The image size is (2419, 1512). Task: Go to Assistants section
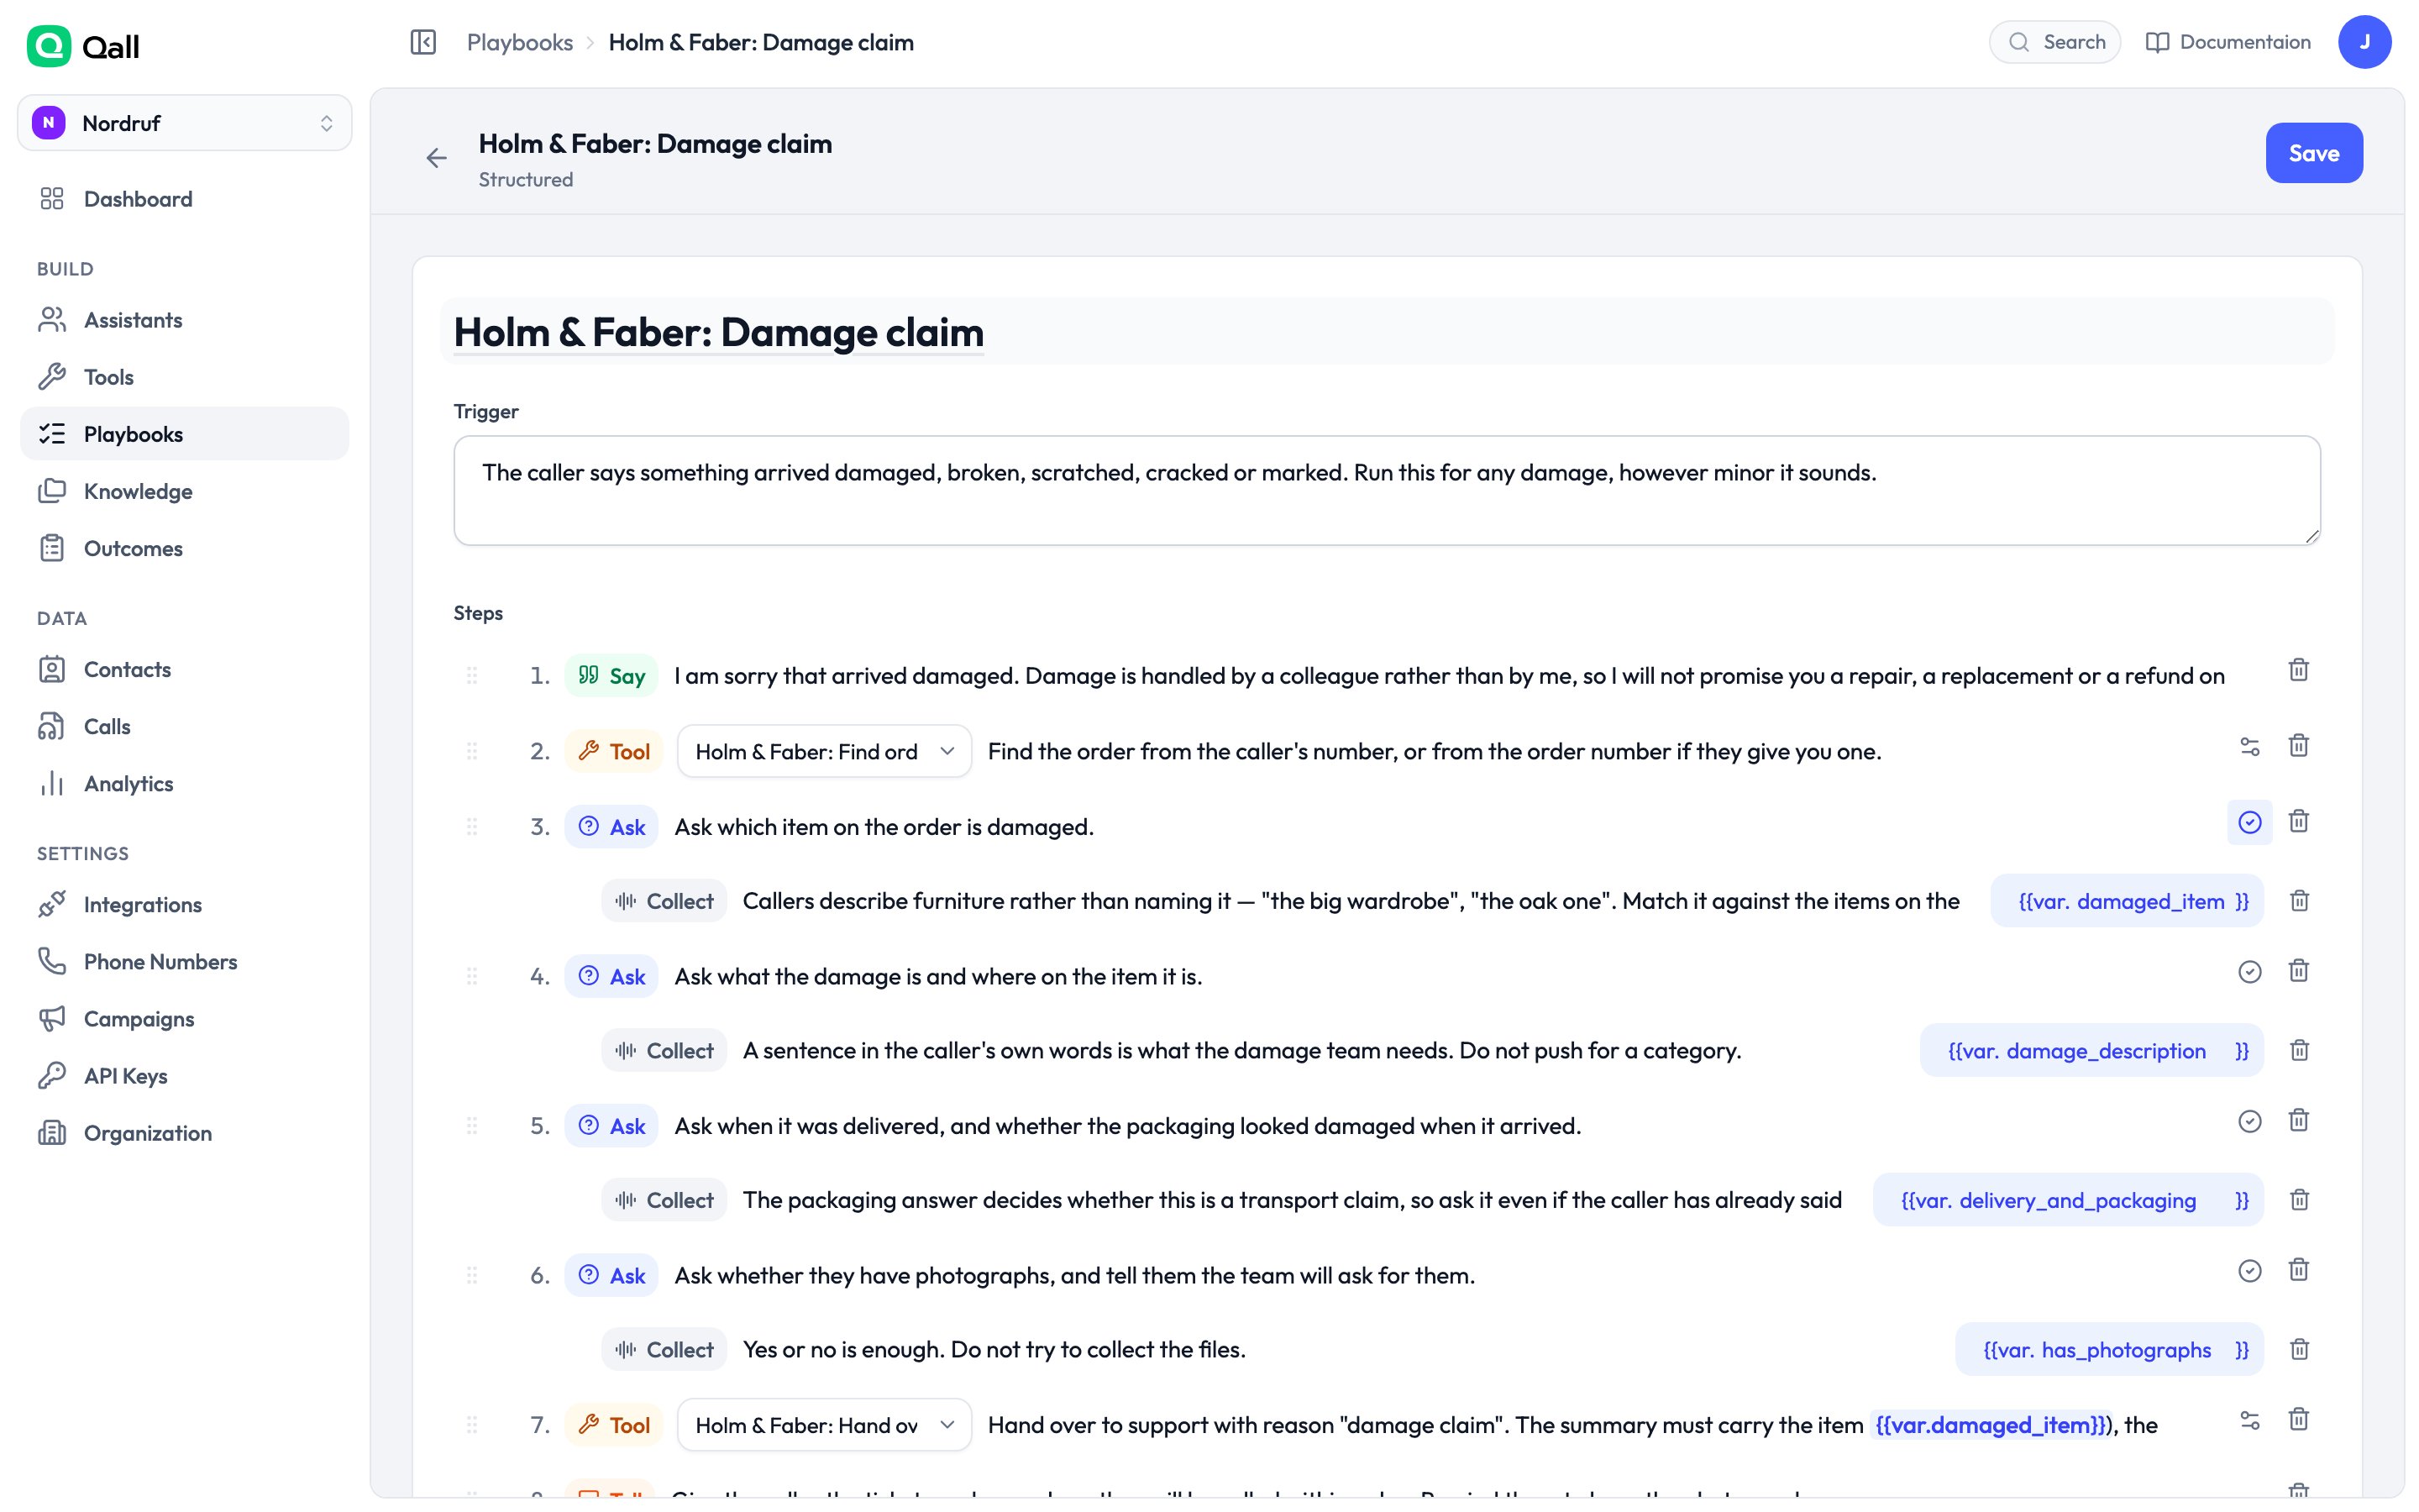185,320
